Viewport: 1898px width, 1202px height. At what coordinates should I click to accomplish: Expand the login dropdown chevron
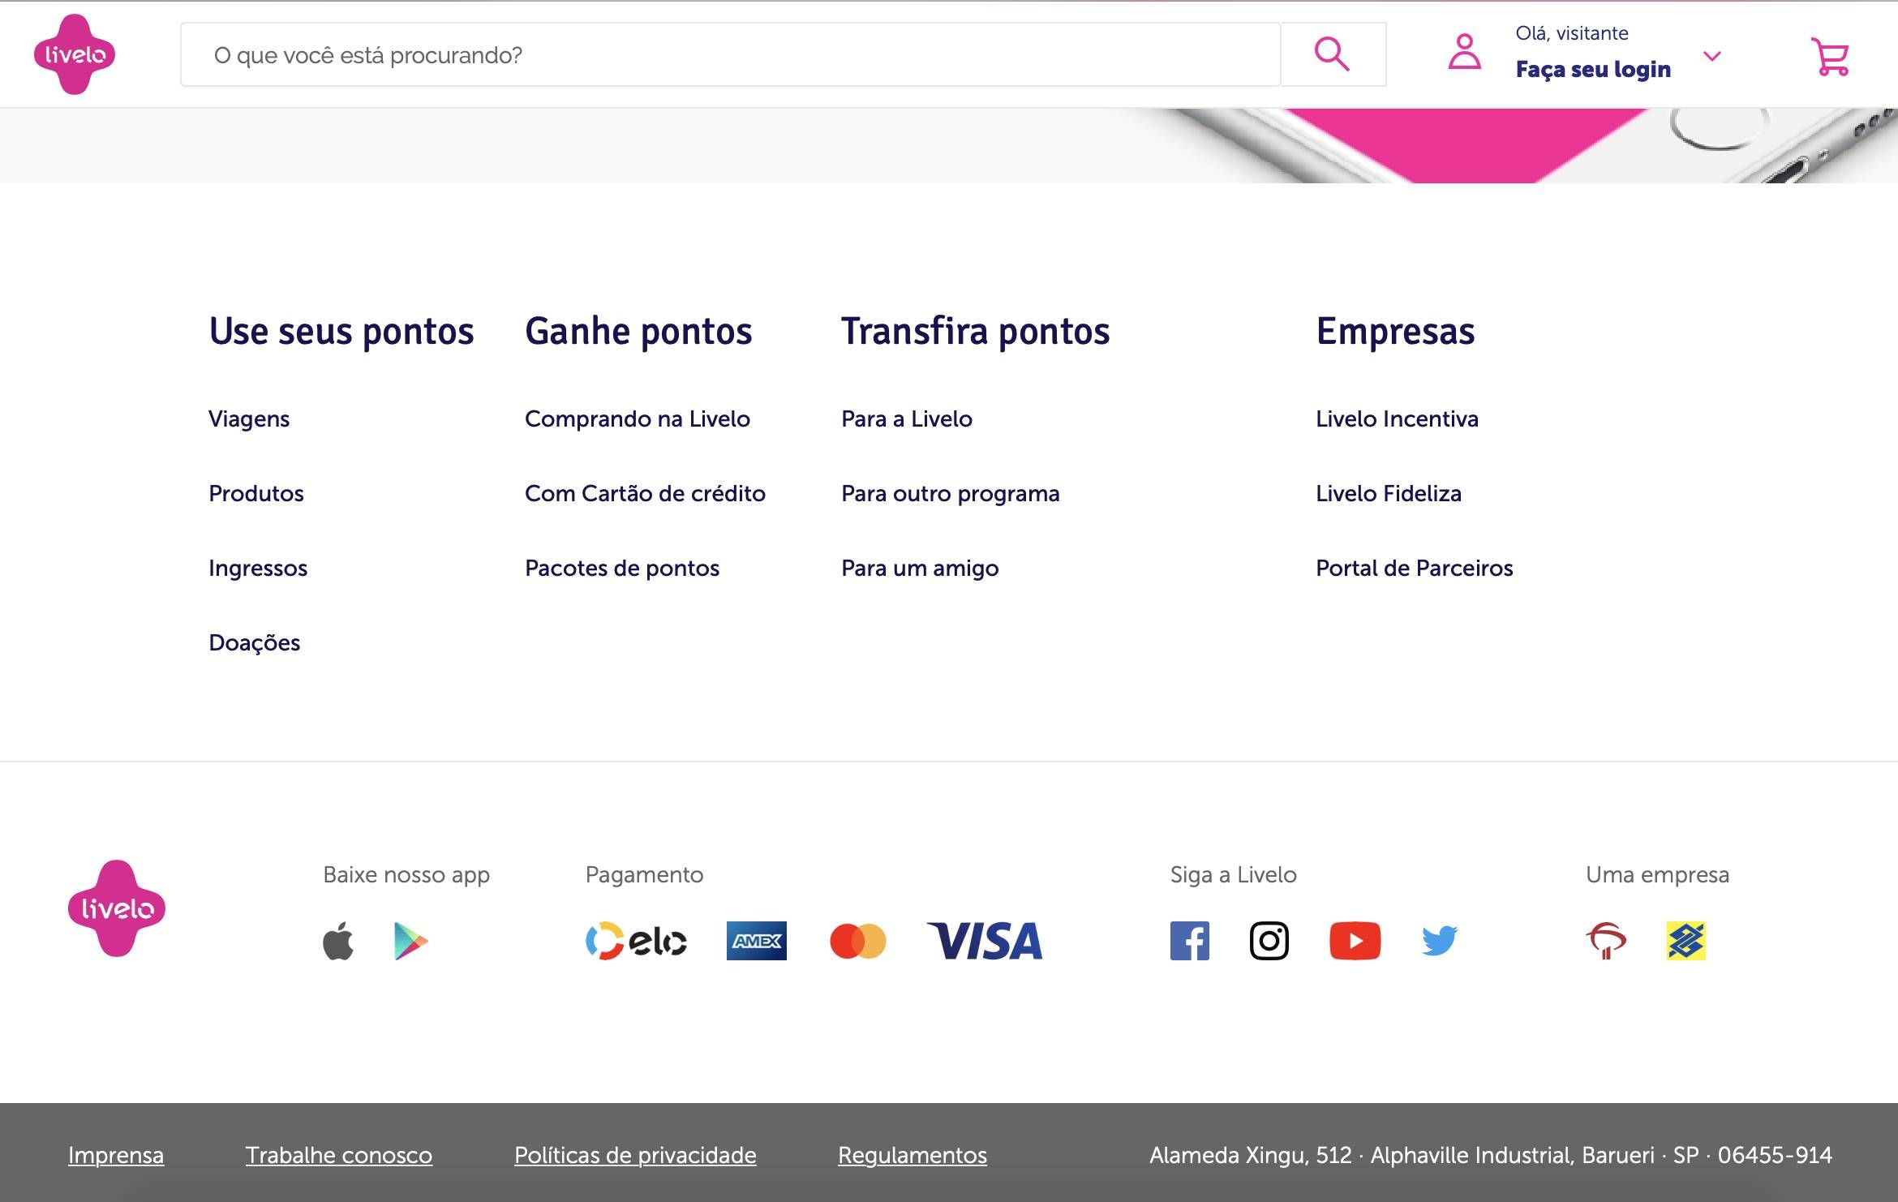click(x=1711, y=56)
